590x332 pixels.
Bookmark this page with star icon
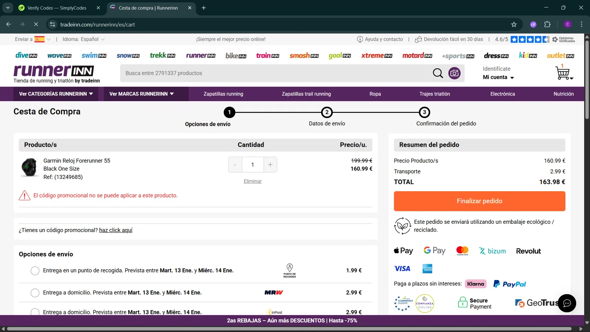pyautogui.click(x=514, y=24)
